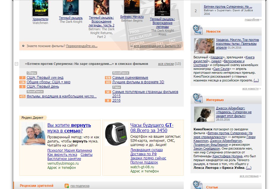The image size is (270, 189).
Task: Open Фильмы, входящие в наибольшее число list
Action: tap(61, 96)
